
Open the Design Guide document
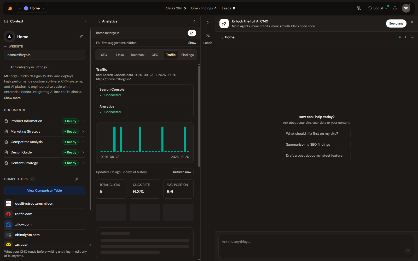(x=44, y=152)
